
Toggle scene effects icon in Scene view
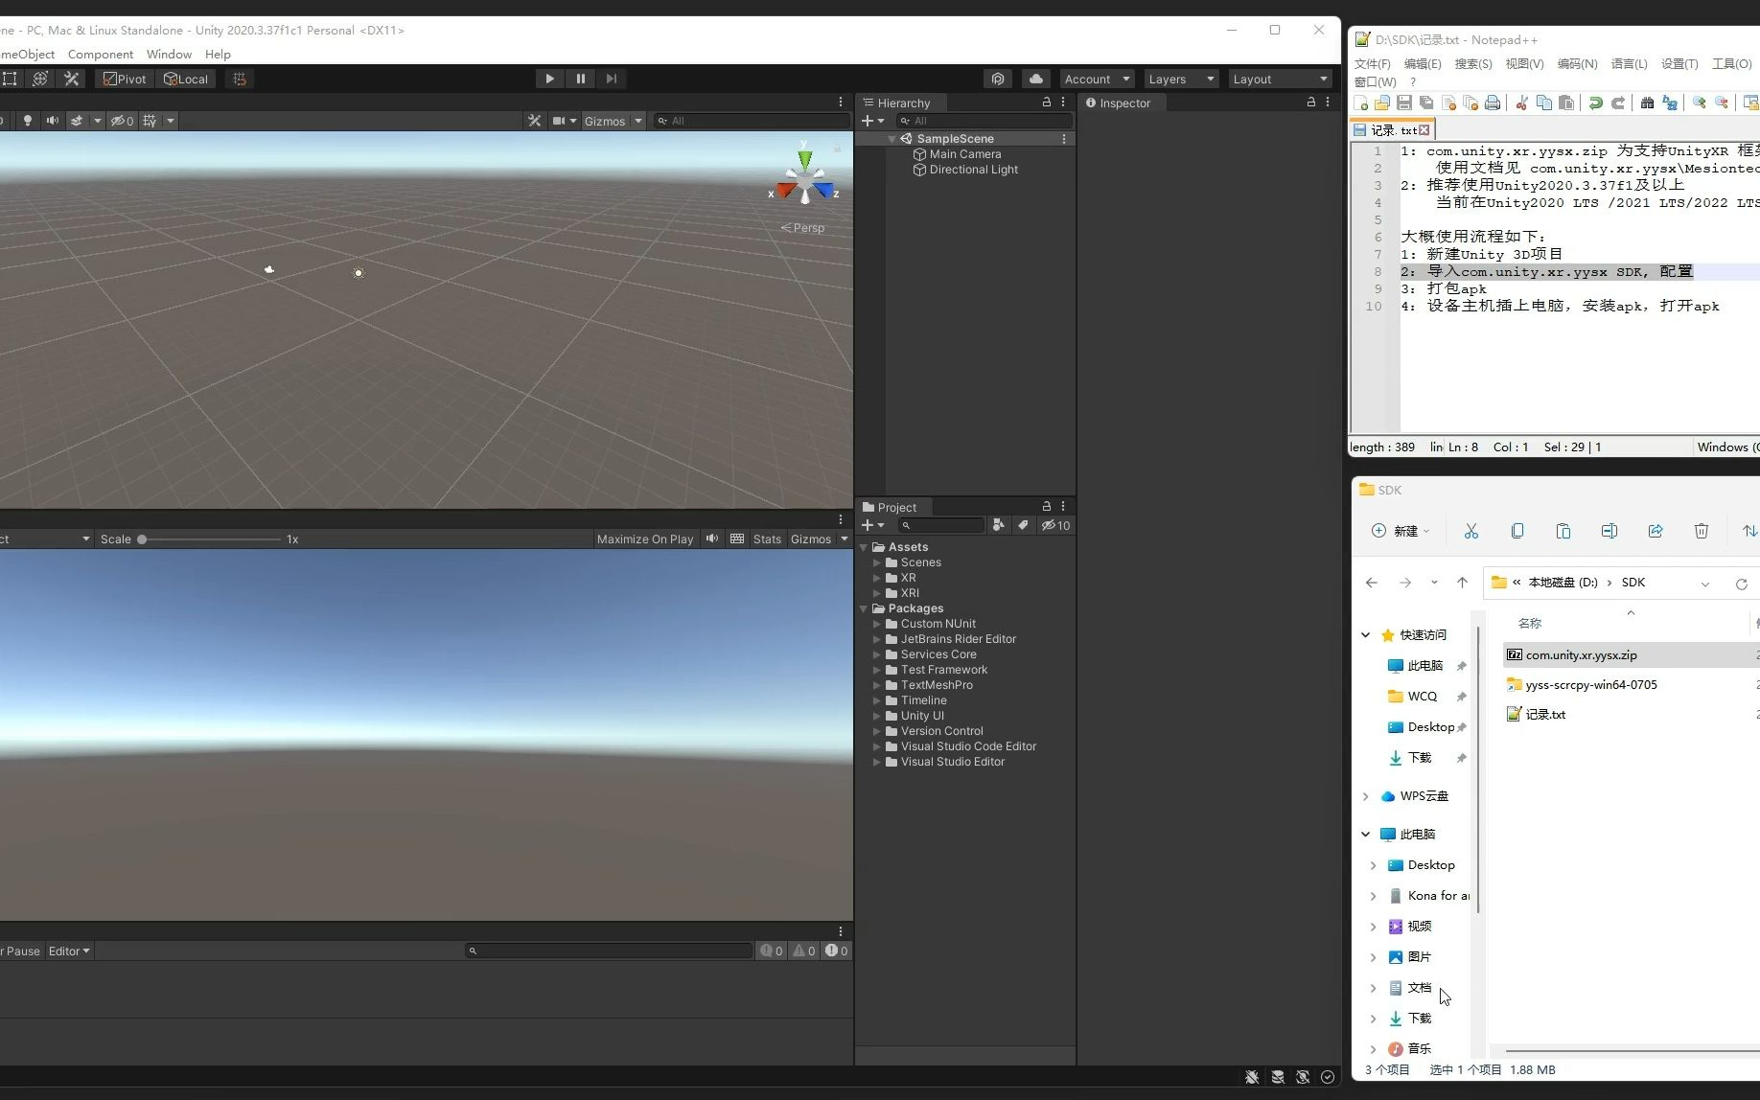coord(77,121)
